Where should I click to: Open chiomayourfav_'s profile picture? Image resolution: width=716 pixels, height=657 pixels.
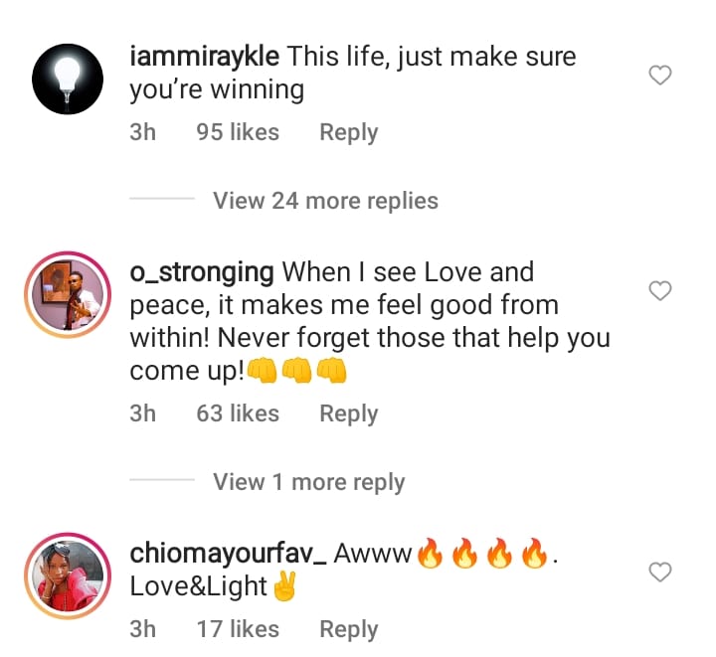[x=67, y=576]
